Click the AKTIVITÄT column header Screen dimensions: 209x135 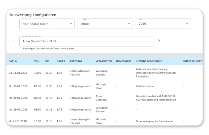pyautogui.click(x=76, y=61)
